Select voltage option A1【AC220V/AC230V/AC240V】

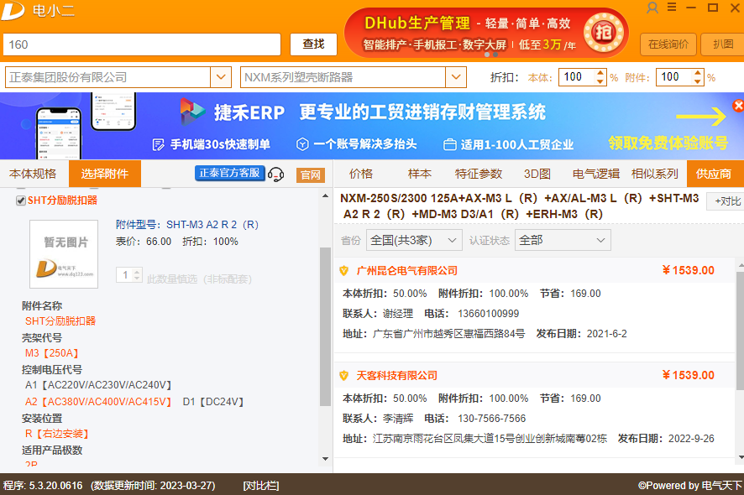[x=98, y=385]
